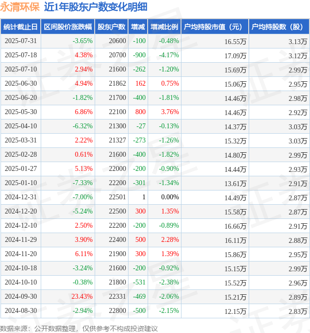
Task: Click the 23.43% price change cell
Action: pos(81,297)
